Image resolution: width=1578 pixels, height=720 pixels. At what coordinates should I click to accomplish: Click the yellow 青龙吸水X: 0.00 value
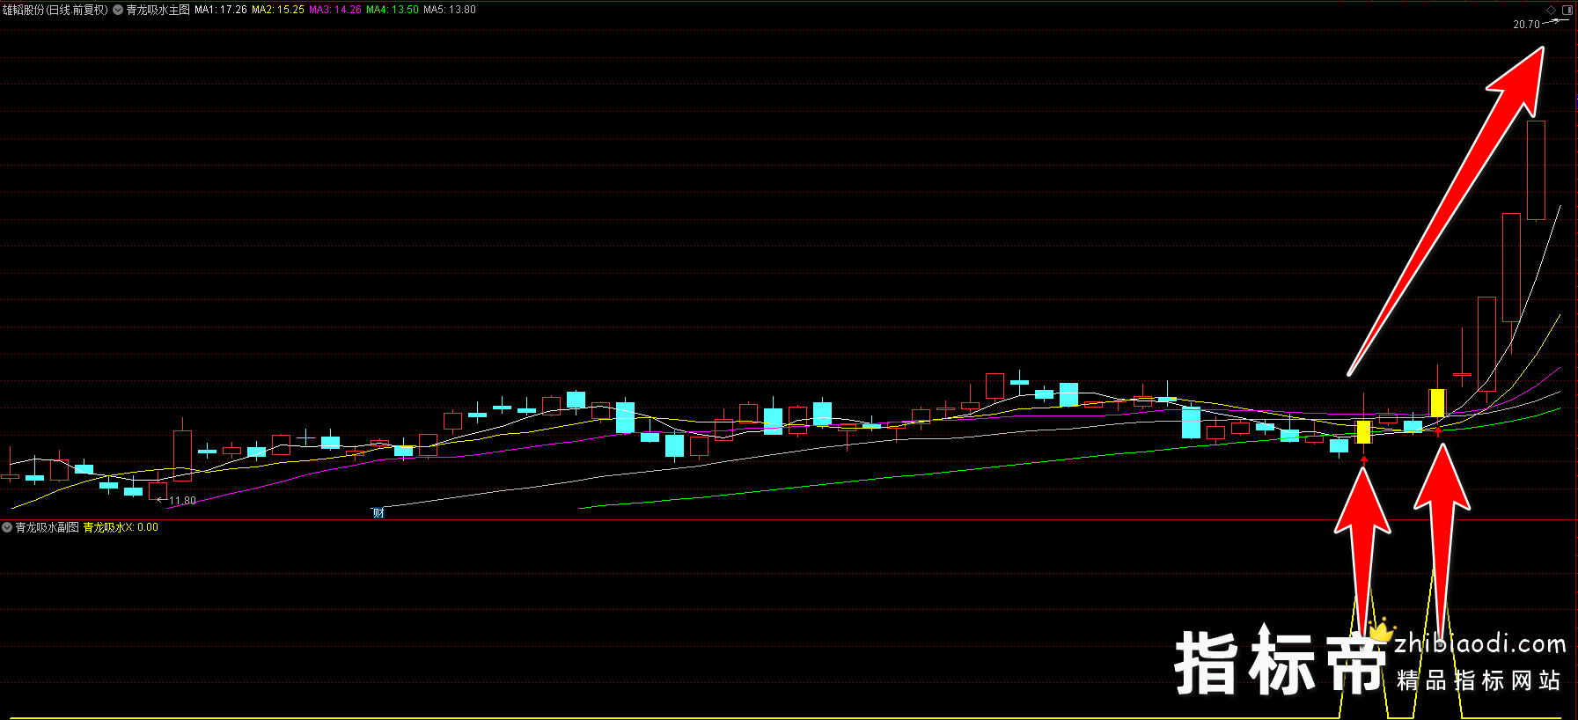coord(121,527)
